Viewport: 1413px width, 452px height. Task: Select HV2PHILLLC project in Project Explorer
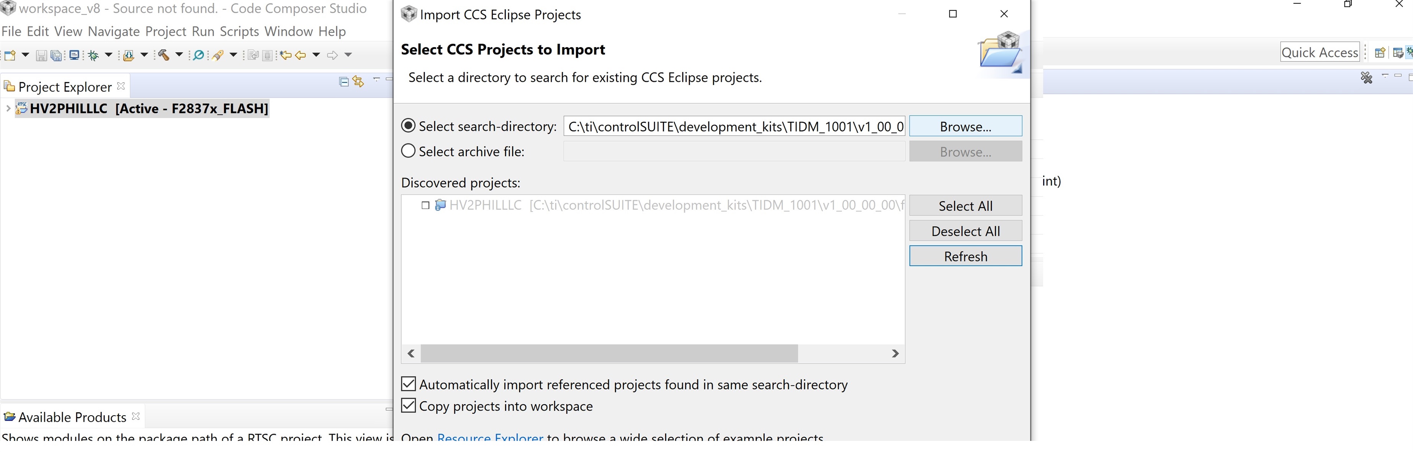click(x=142, y=108)
